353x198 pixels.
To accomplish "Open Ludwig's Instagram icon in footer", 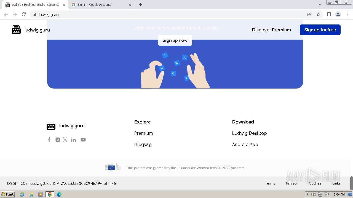I will (x=58, y=140).
